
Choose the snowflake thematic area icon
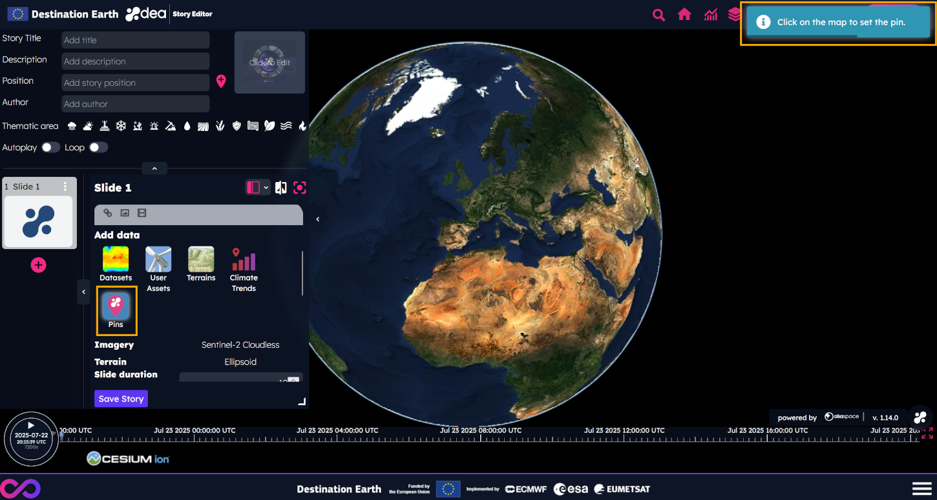121,126
